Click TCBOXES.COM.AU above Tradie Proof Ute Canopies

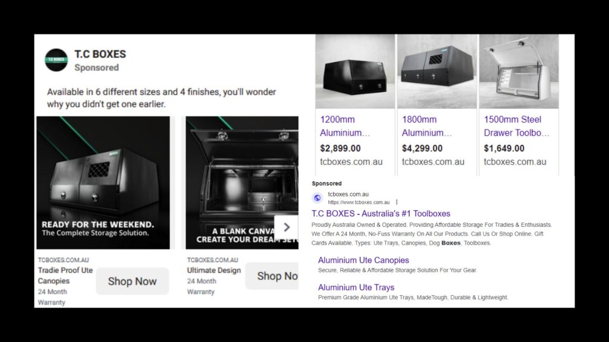[x=63, y=260]
